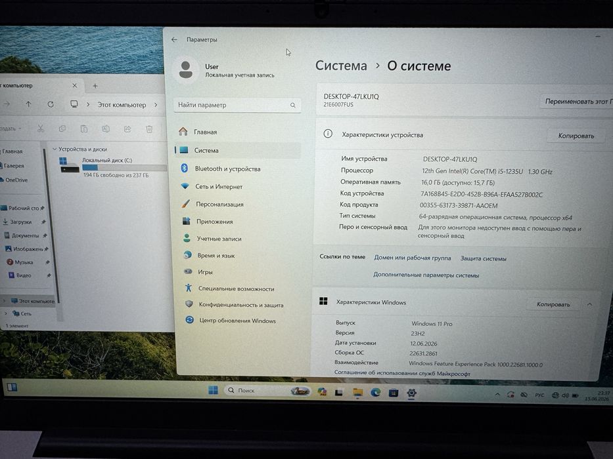The height and width of the screenshot is (459, 613).
Task: Open the Windows Start button
Action: click(x=213, y=390)
